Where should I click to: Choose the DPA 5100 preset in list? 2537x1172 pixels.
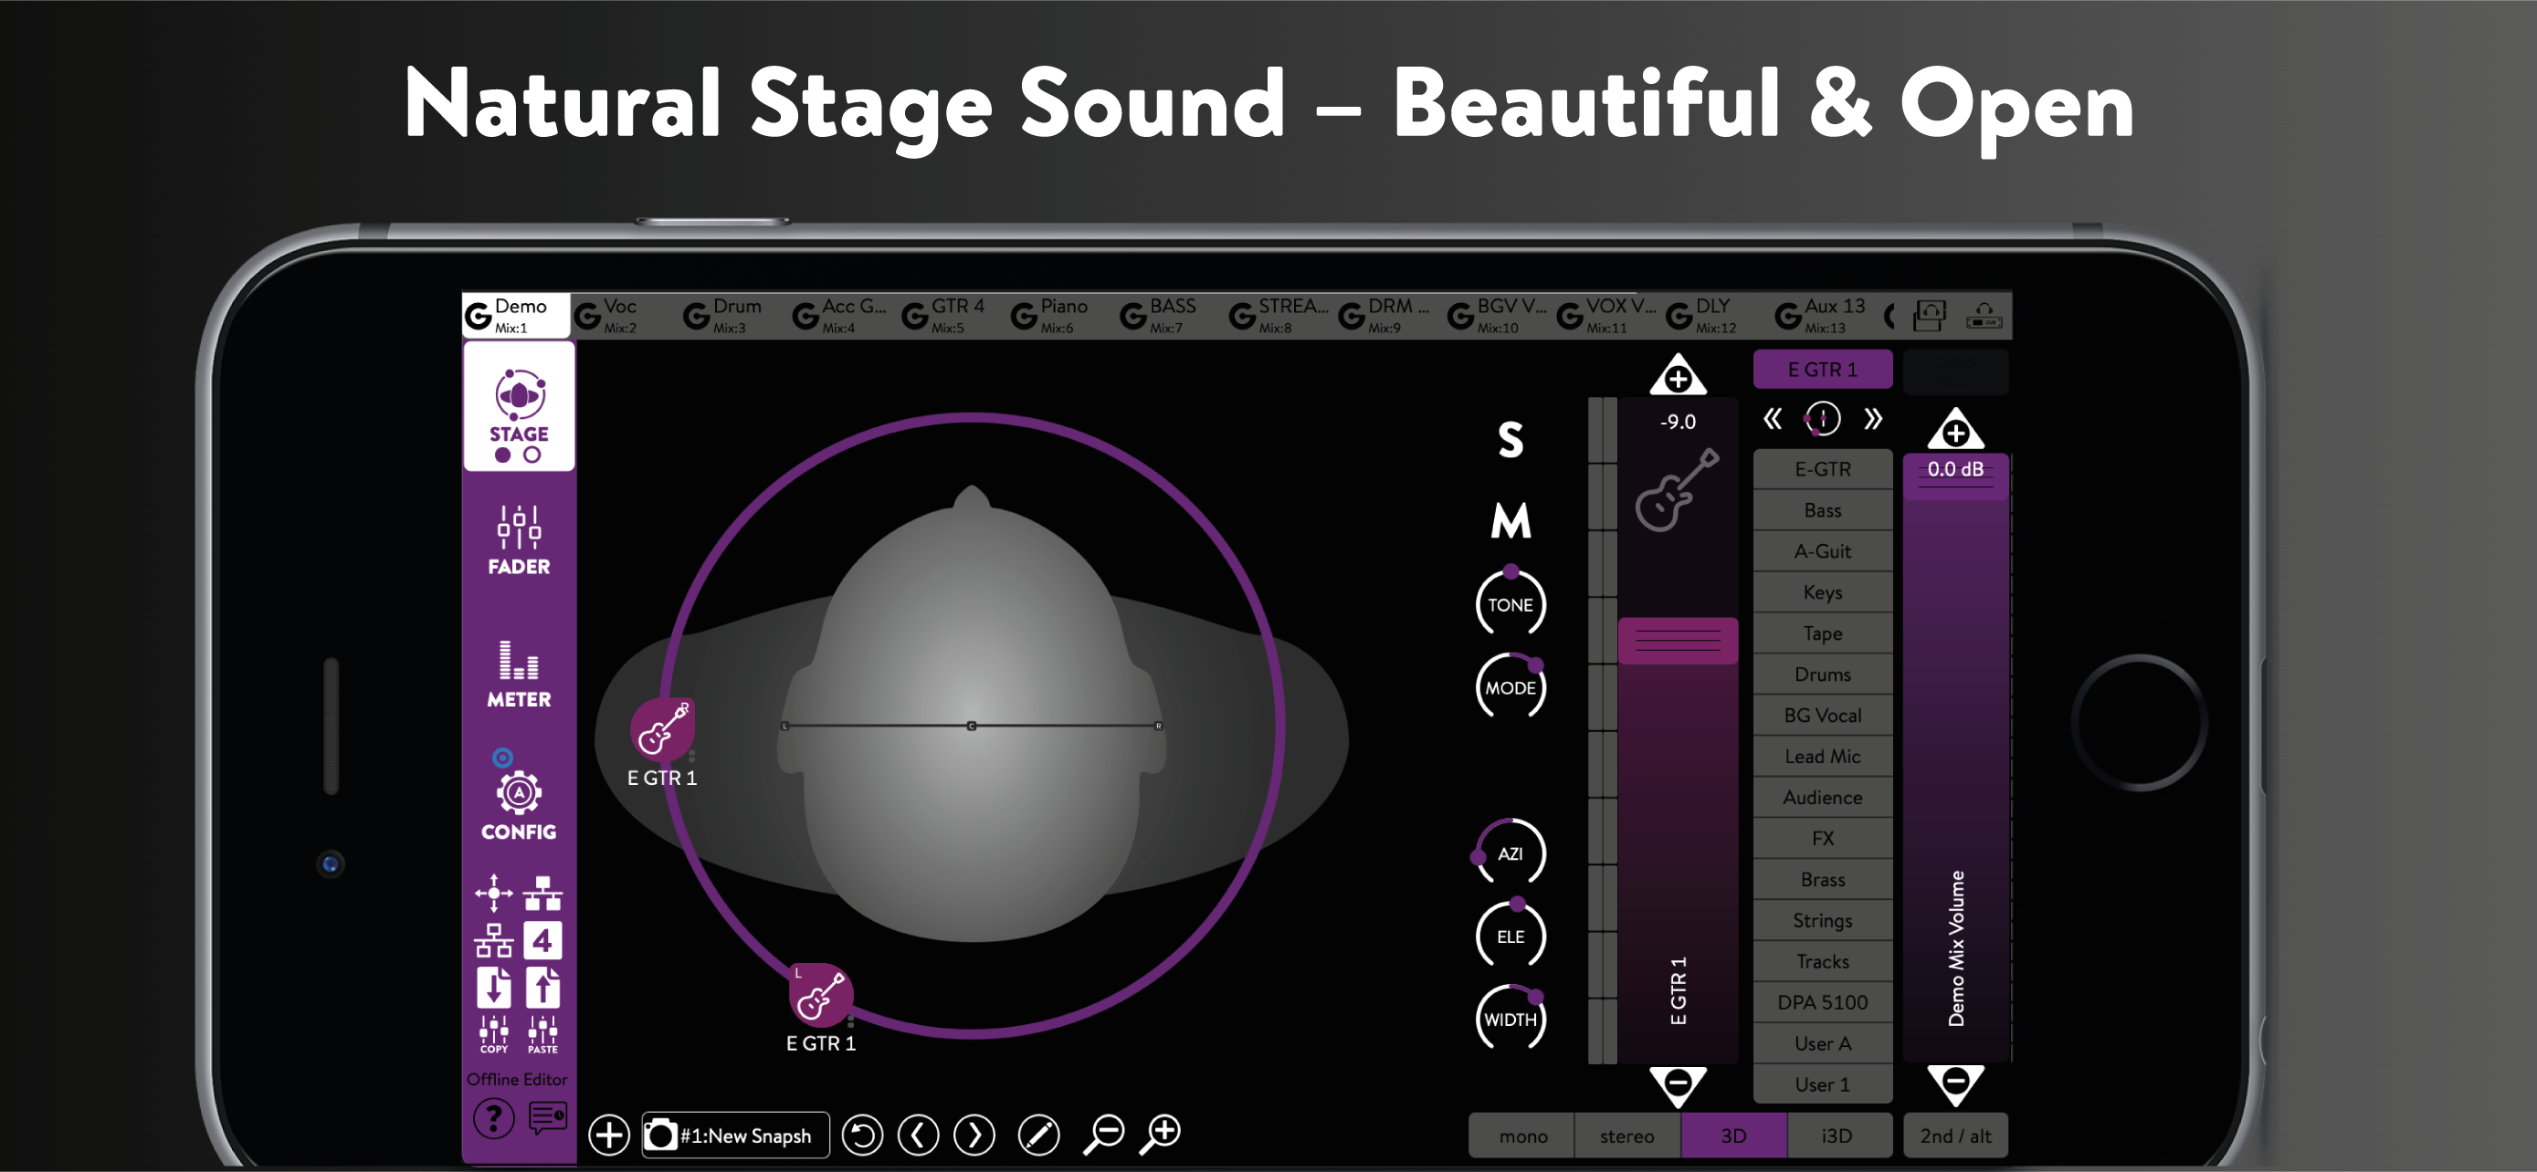click(x=1822, y=1001)
